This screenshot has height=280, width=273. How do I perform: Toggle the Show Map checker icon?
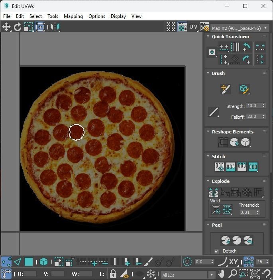(182, 27)
